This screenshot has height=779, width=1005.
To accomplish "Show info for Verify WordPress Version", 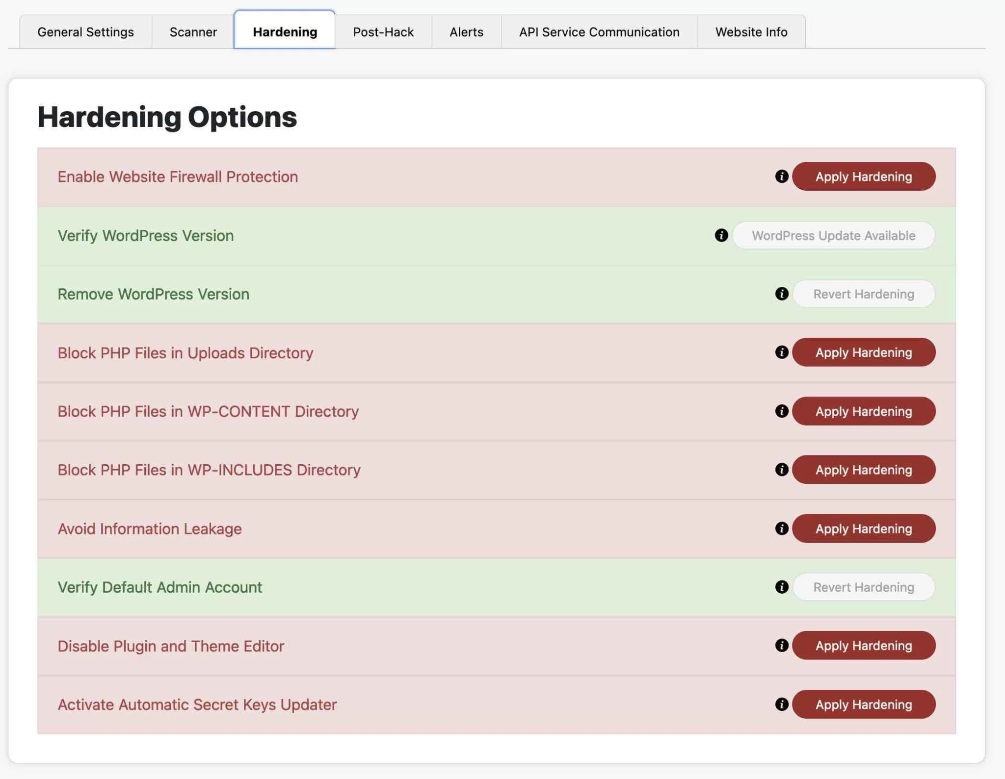I will (721, 235).
